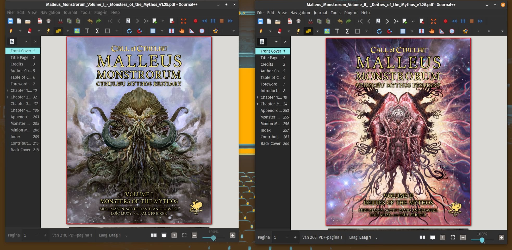
Task: Select the Eraser tool in Volume I window
Action: [29, 31]
